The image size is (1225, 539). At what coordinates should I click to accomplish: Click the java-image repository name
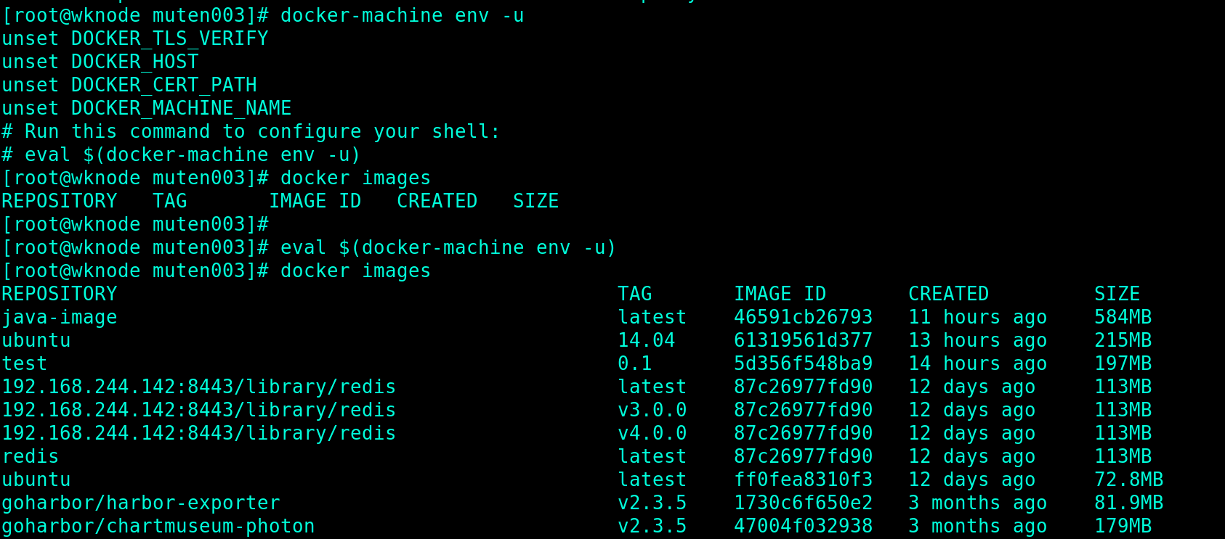click(x=60, y=318)
